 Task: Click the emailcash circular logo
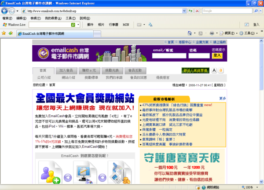pos(43,53)
